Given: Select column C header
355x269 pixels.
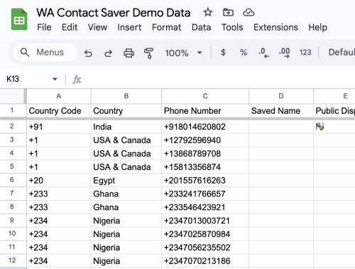Looking at the screenshot, I should [205, 96].
